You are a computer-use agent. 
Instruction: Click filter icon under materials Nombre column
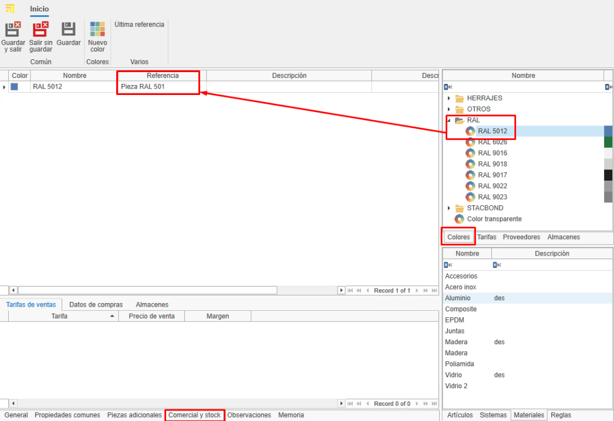point(448,265)
